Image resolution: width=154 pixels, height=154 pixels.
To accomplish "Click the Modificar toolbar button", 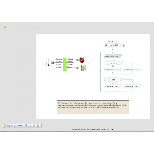I will pos(19,125).
